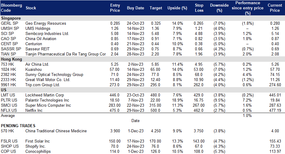Click the 'First Solar Inc' cell
This screenshot has height=154, width=285.
pos(37,141)
